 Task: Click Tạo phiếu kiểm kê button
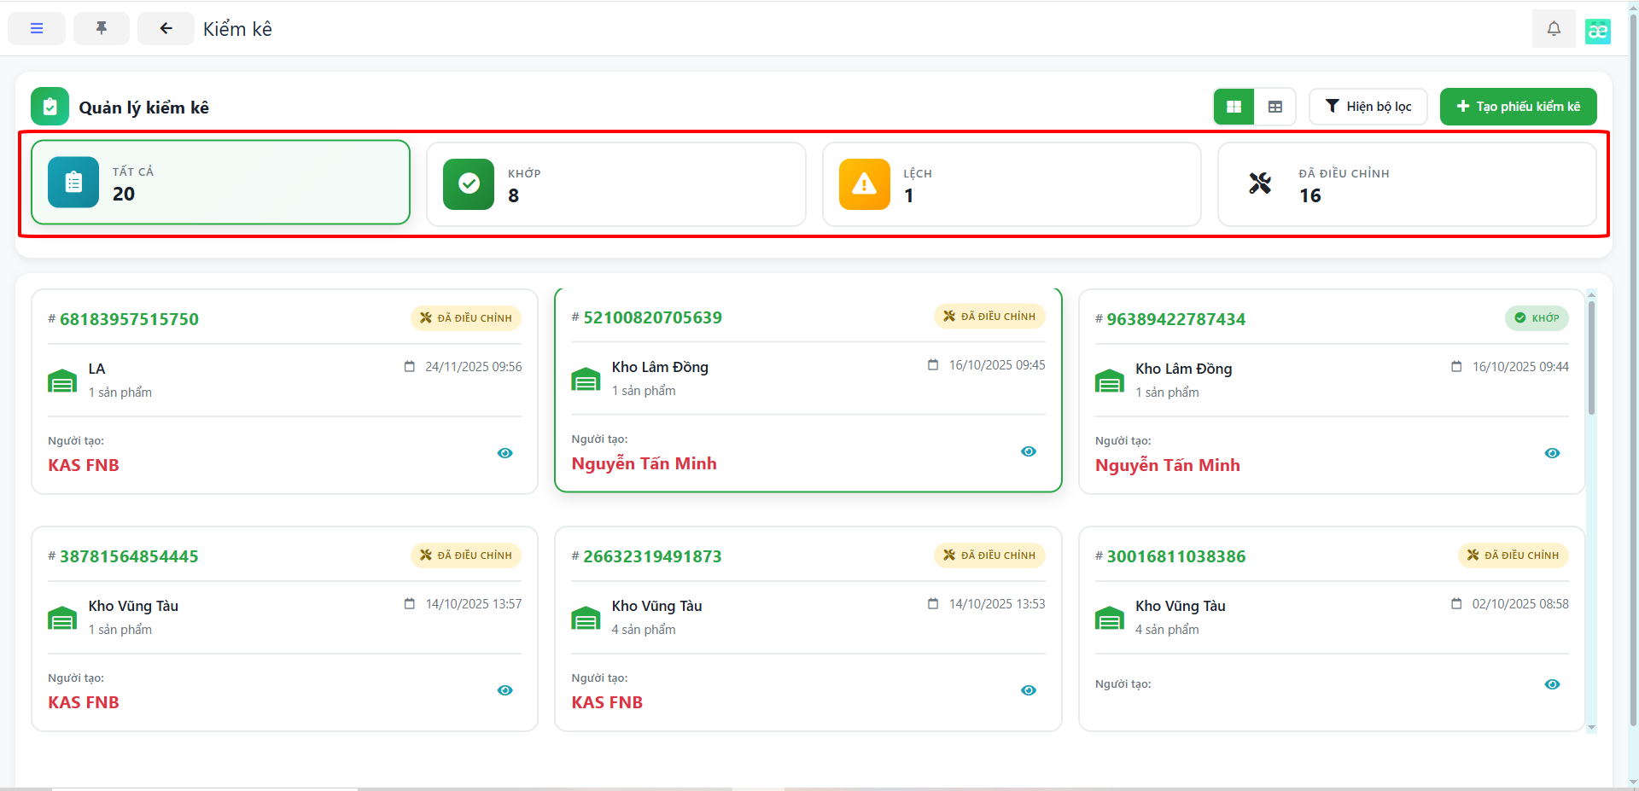pos(1518,107)
